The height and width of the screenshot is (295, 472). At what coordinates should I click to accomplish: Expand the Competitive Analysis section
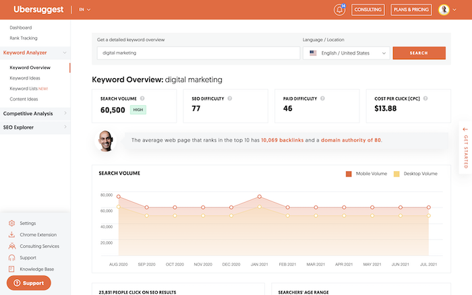[x=35, y=113]
